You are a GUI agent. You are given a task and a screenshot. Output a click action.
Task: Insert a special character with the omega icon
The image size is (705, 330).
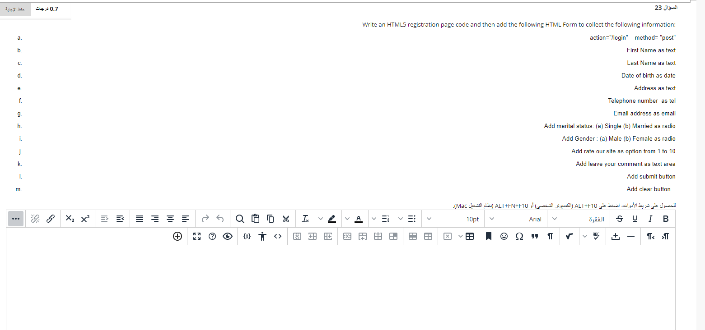click(519, 236)
